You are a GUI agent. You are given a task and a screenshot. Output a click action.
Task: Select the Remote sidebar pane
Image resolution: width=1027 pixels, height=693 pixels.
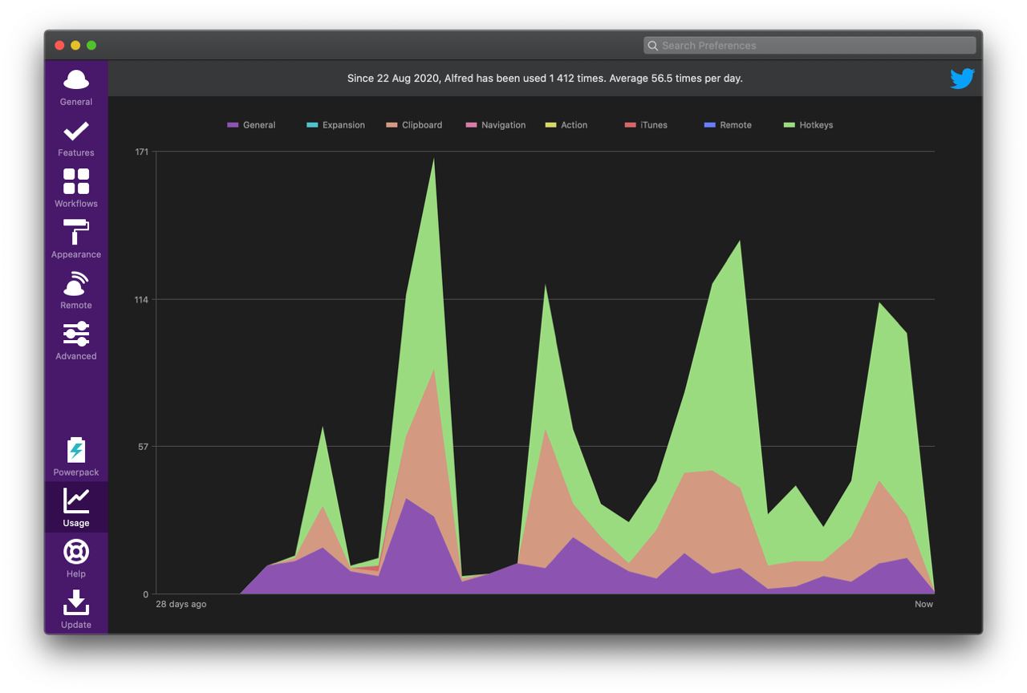(x=76, y=290)
